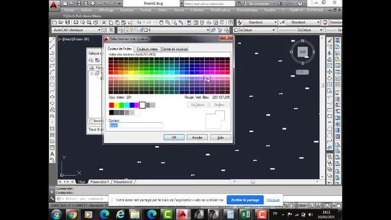Viewport: 391px width, 220px height.
Task: Click the Excel icon in Windows taskbar
Action: [x=246, y=215]
